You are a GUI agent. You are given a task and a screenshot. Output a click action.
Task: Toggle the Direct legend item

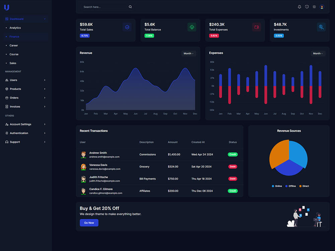click(304, 186)
